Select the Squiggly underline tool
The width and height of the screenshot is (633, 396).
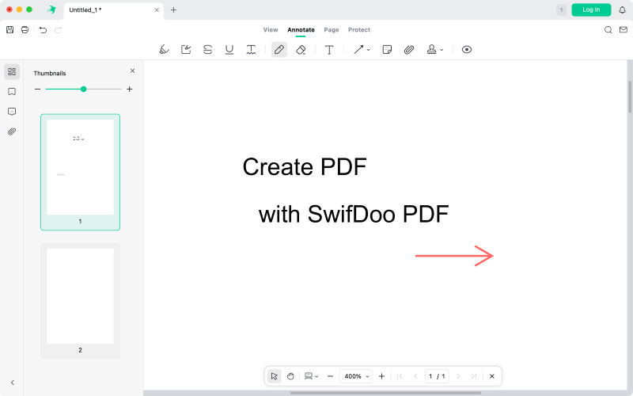click(x=251, y=49)
